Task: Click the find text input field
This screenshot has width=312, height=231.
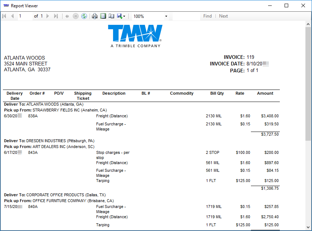Action: (x=186, y=16)
